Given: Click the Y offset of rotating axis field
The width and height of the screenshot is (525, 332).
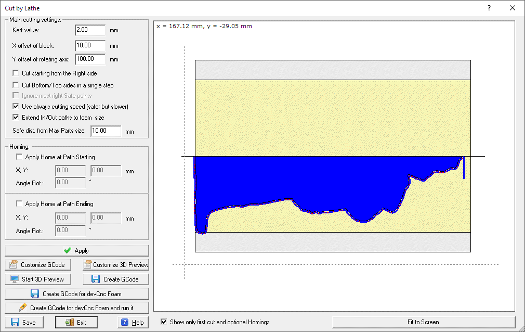Looking at the screenshot, I should (x=90, y=59).
